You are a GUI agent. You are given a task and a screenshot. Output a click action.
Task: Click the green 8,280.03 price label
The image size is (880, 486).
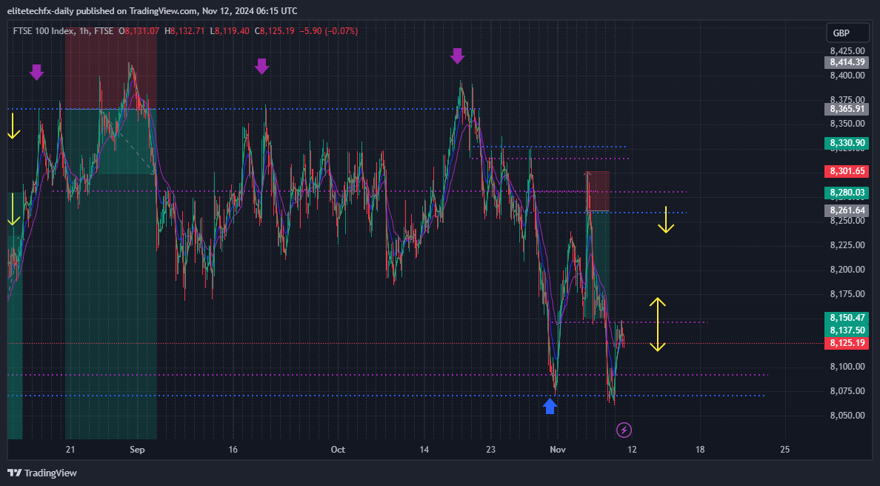point(847,193)
